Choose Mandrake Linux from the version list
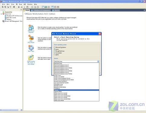The width and height of the screenshot is (146, 113). (x=76, y=84)
